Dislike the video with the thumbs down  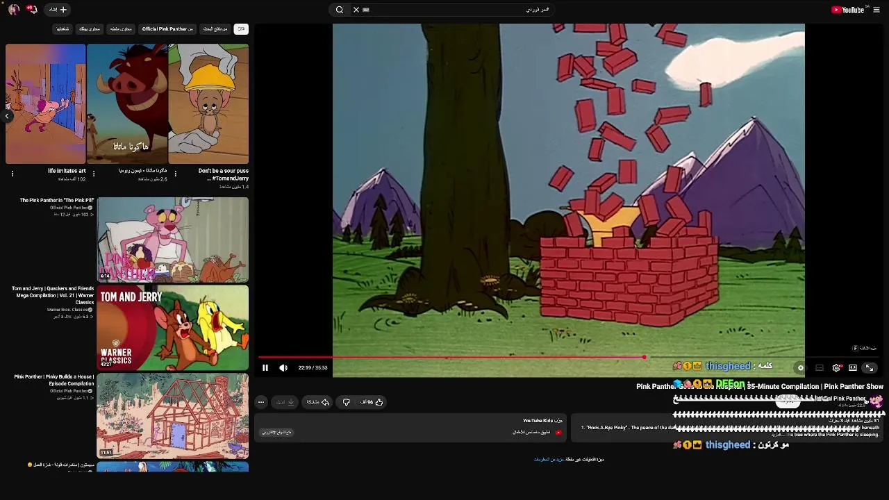347,402
